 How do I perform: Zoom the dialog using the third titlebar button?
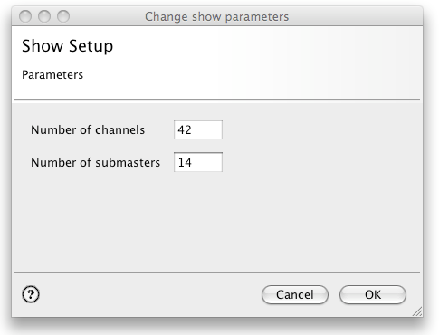(x=63, y=16)
